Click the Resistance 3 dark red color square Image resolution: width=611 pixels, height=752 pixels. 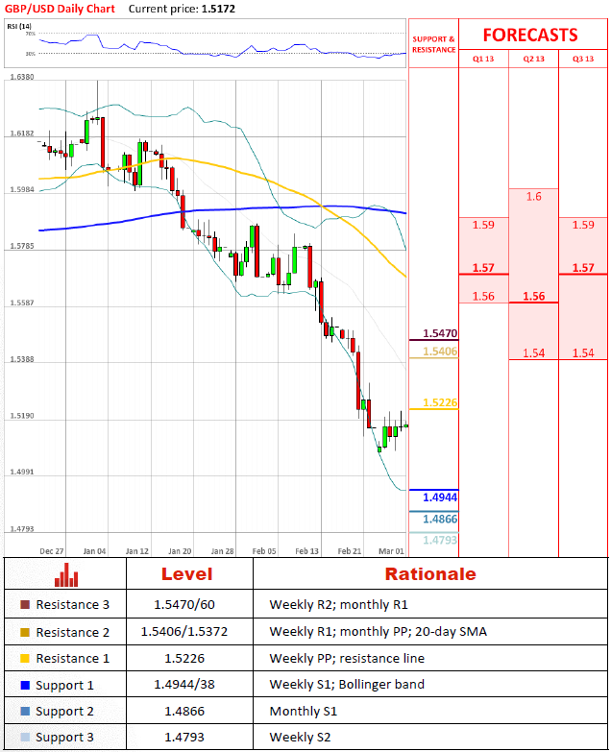tap(25, 604)
